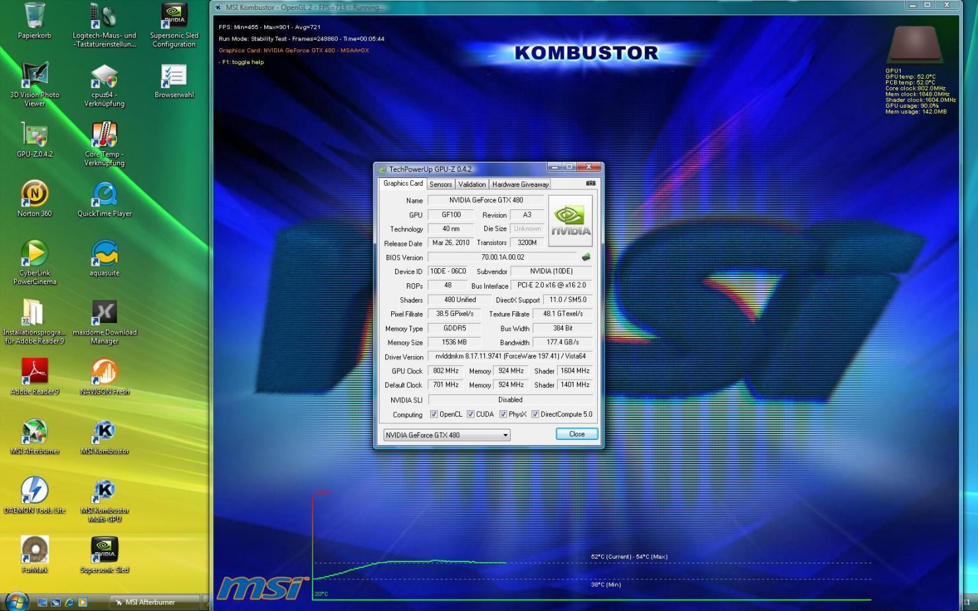This screenshot has width=978, height=611.
Task: Click the Device ID 10DE - 06C0 value
Action: coord(447,271)
